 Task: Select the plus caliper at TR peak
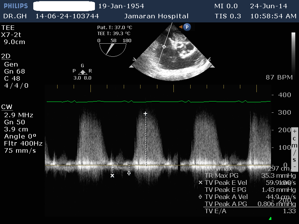click(x=146, y=113)
